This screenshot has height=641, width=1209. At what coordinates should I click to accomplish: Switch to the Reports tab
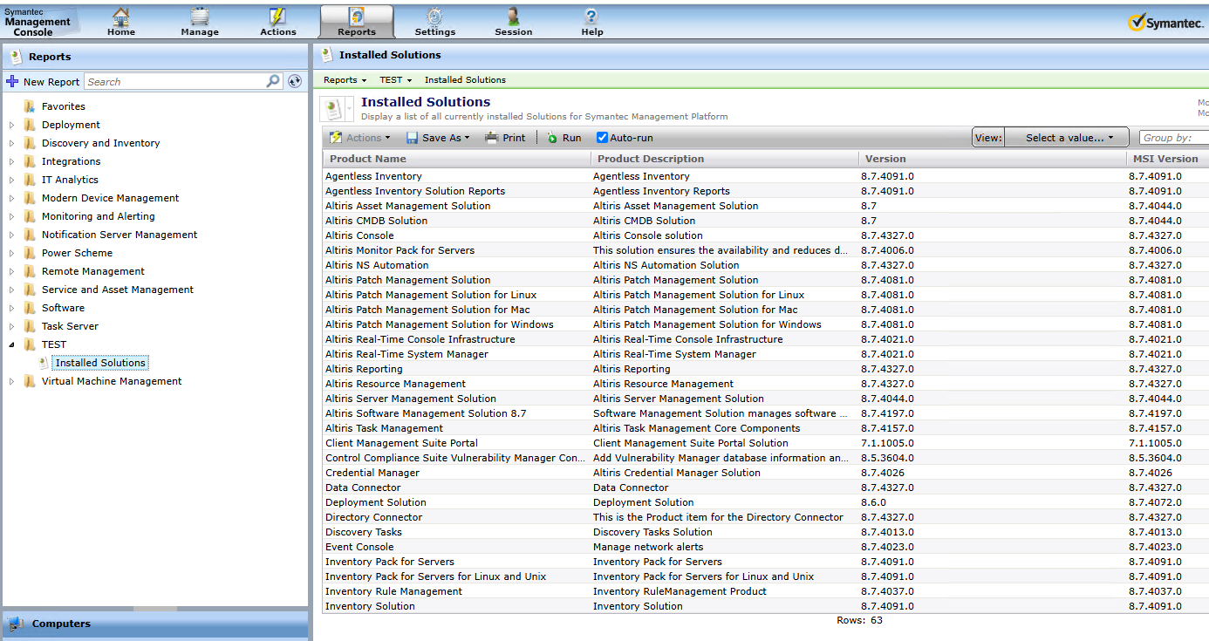[x=356, y=22]
